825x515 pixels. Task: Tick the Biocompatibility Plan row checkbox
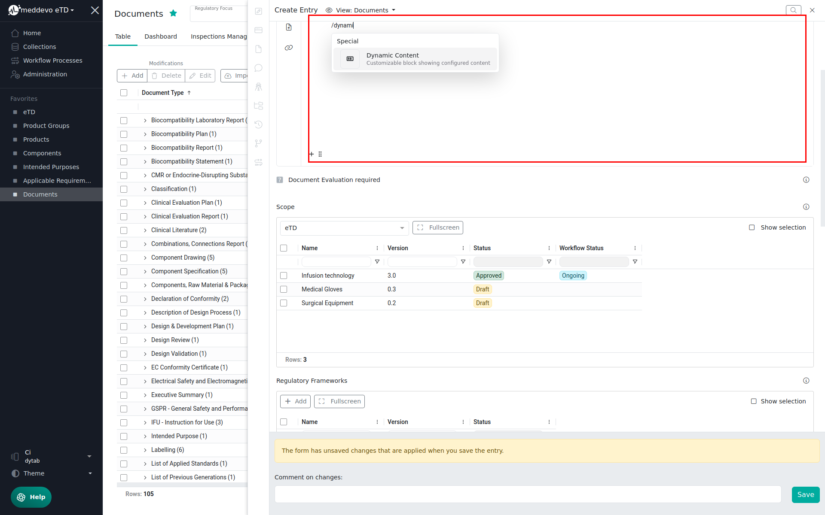click(124, 134)
